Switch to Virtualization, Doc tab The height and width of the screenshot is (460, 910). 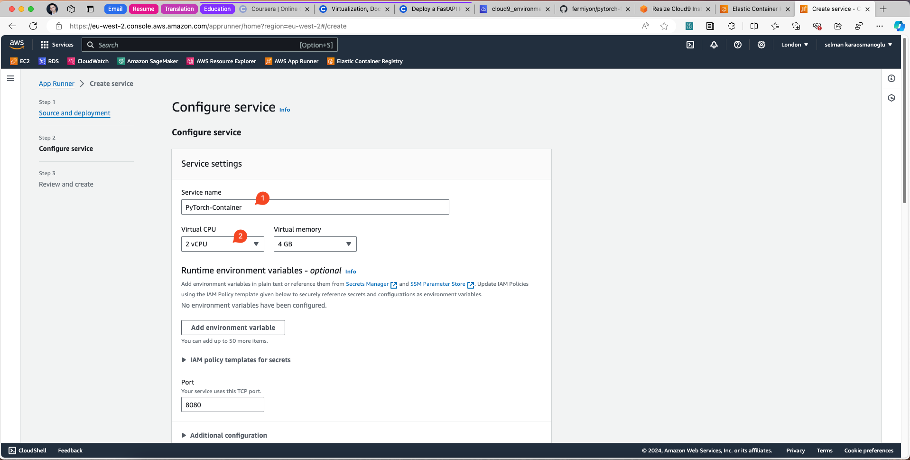(355, 9)
